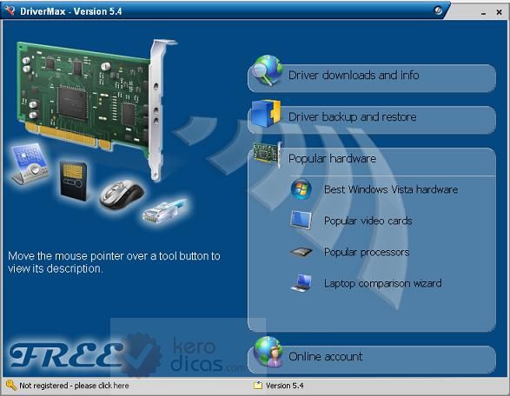The width and height of the screenshot is (510, 396).
Task: Click the blue box backup icon
Action: 266,114
